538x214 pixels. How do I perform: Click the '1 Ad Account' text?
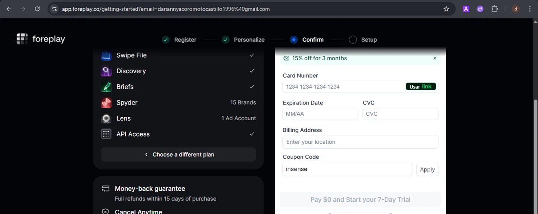(239, 118)
